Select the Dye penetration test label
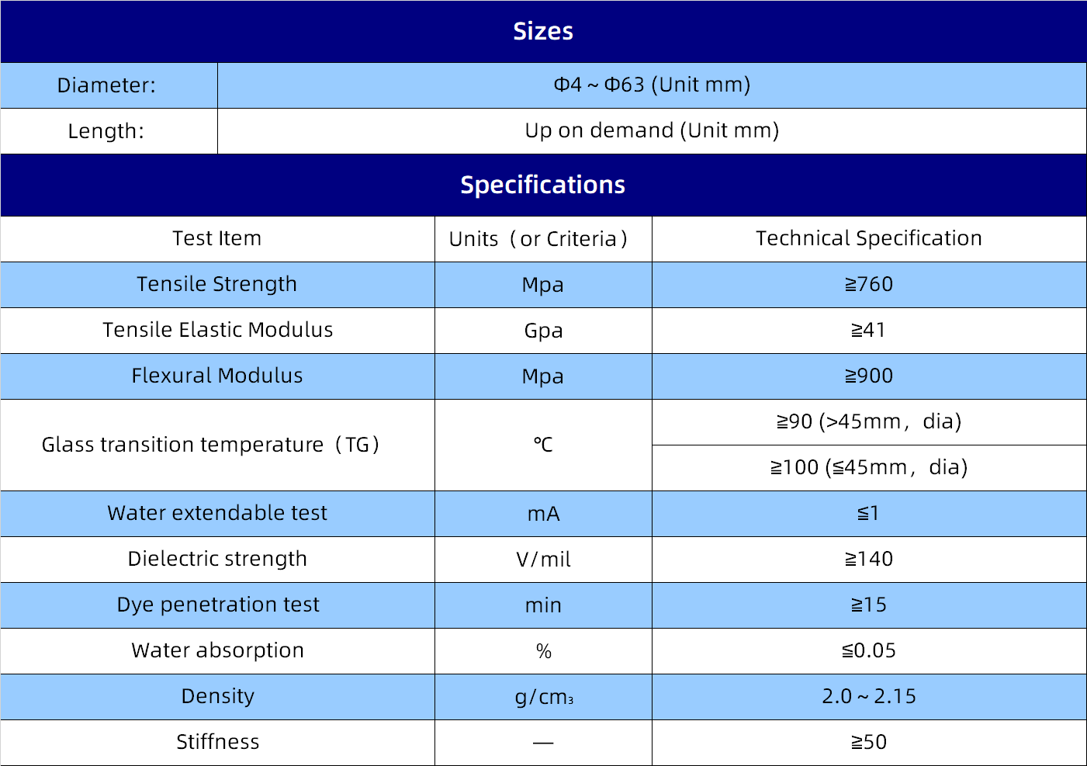 (218, 605)
